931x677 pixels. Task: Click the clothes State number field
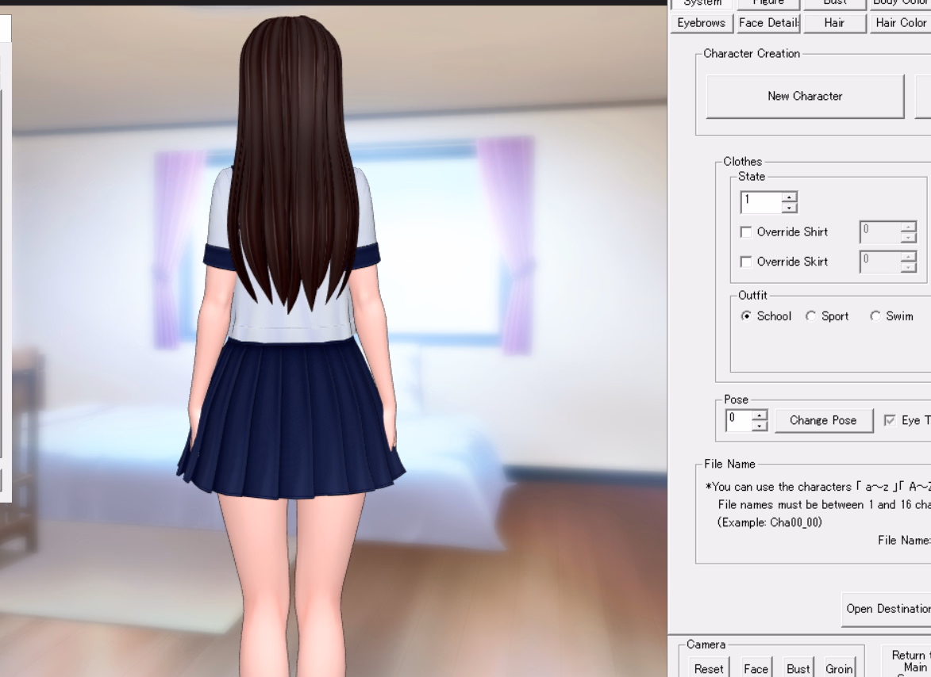[x=761, y=202]
